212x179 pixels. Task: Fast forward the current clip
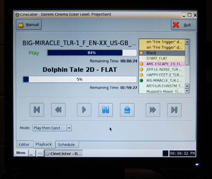(153, 110)
